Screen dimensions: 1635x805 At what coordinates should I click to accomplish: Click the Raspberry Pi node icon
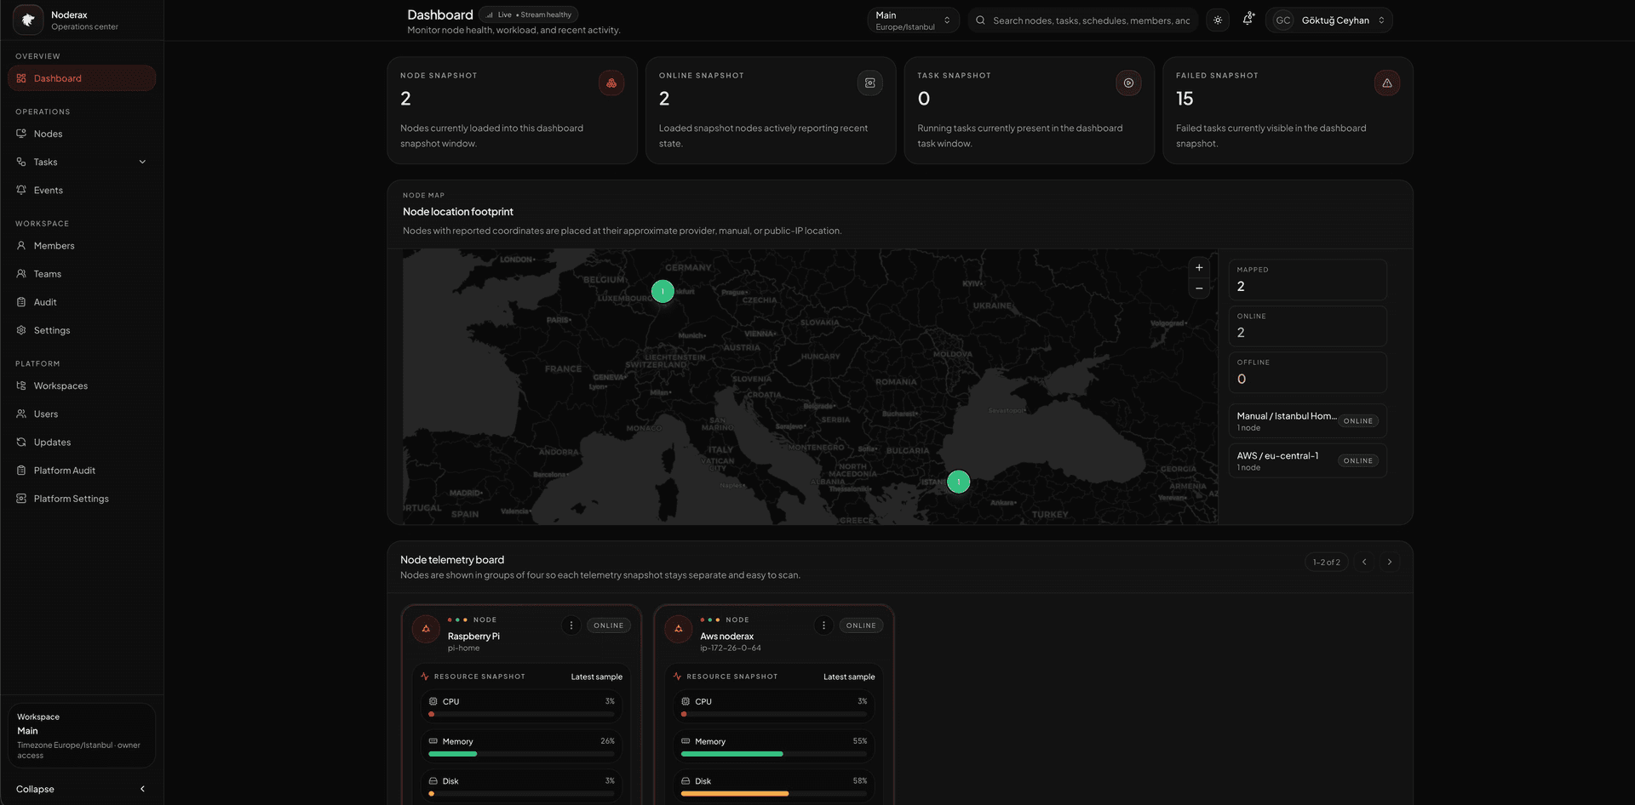click(x=426, y=629)
